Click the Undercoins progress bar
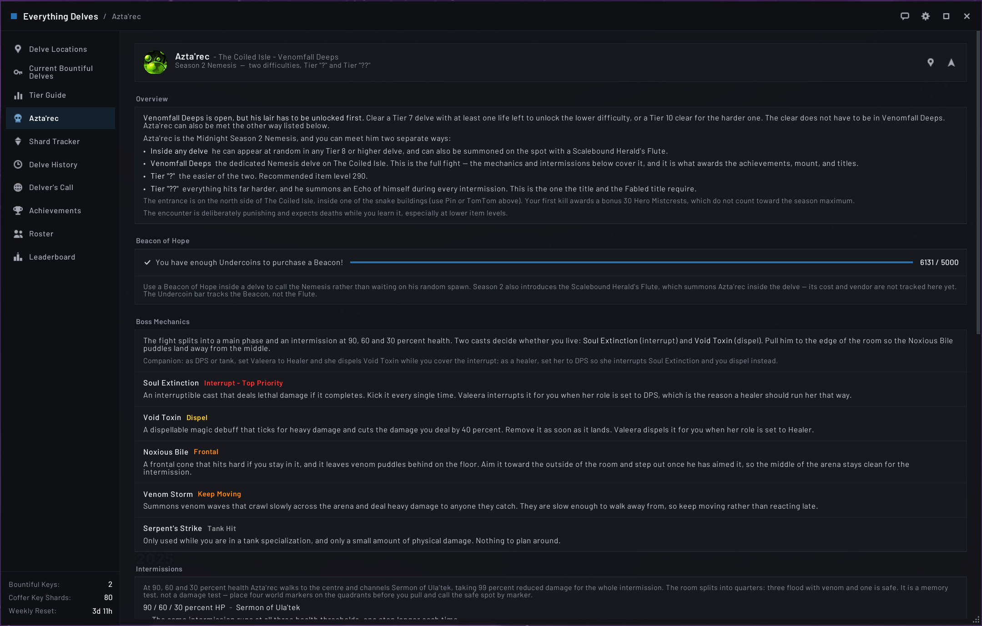The image size is (982, 626). [x=631, y=262]
